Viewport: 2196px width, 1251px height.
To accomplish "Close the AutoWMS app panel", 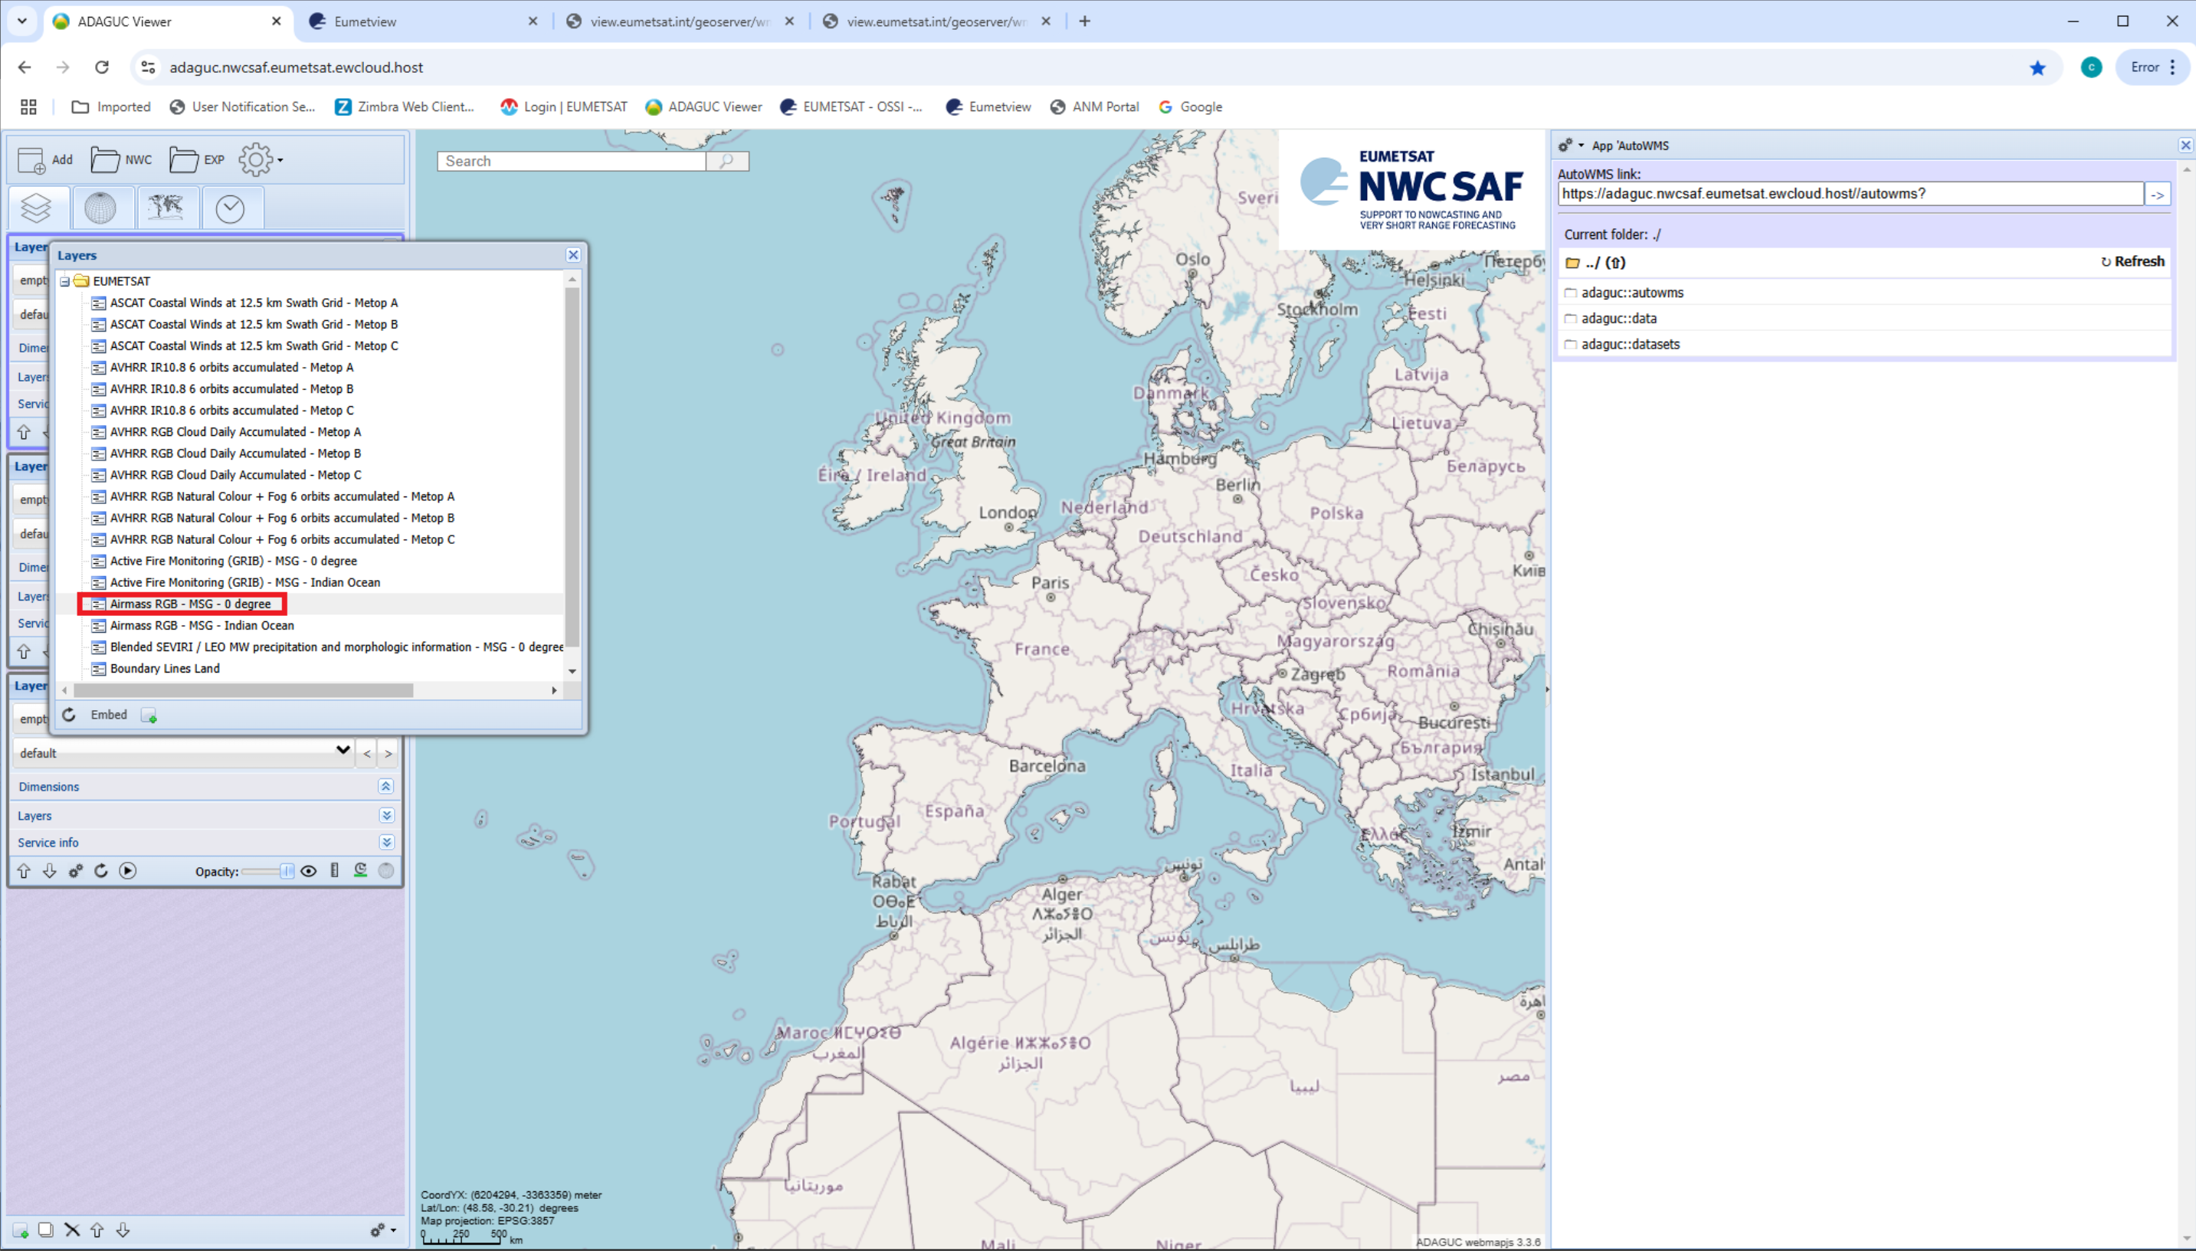I will click(2185, 146).
